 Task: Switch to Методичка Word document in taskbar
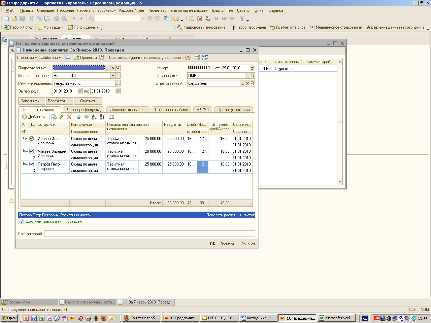click(258, 318)
